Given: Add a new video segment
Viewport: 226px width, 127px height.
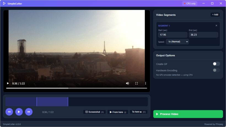Looking at the screenshot, I should [215, 15].
